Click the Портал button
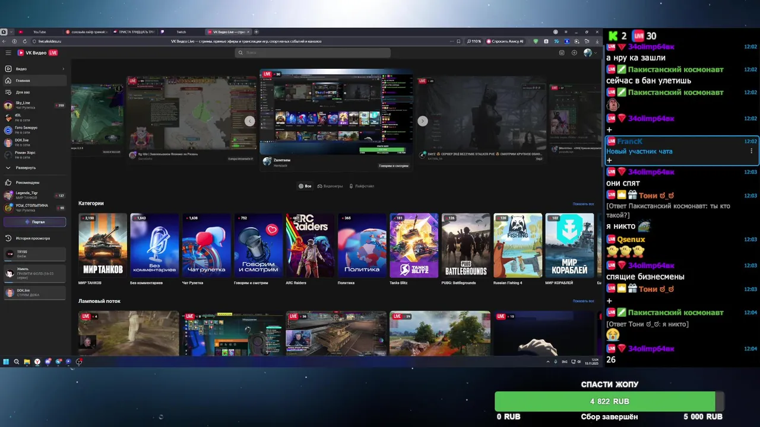 (x=34, y=222)
